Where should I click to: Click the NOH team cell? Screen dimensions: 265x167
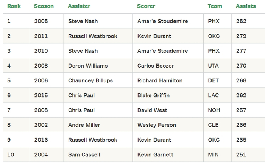point(214,110)
